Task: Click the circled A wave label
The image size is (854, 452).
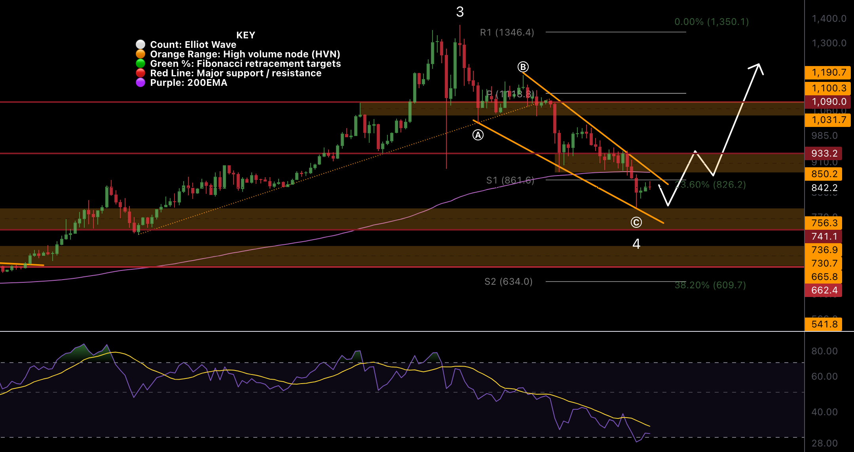Action: click(x=478, y=135)
